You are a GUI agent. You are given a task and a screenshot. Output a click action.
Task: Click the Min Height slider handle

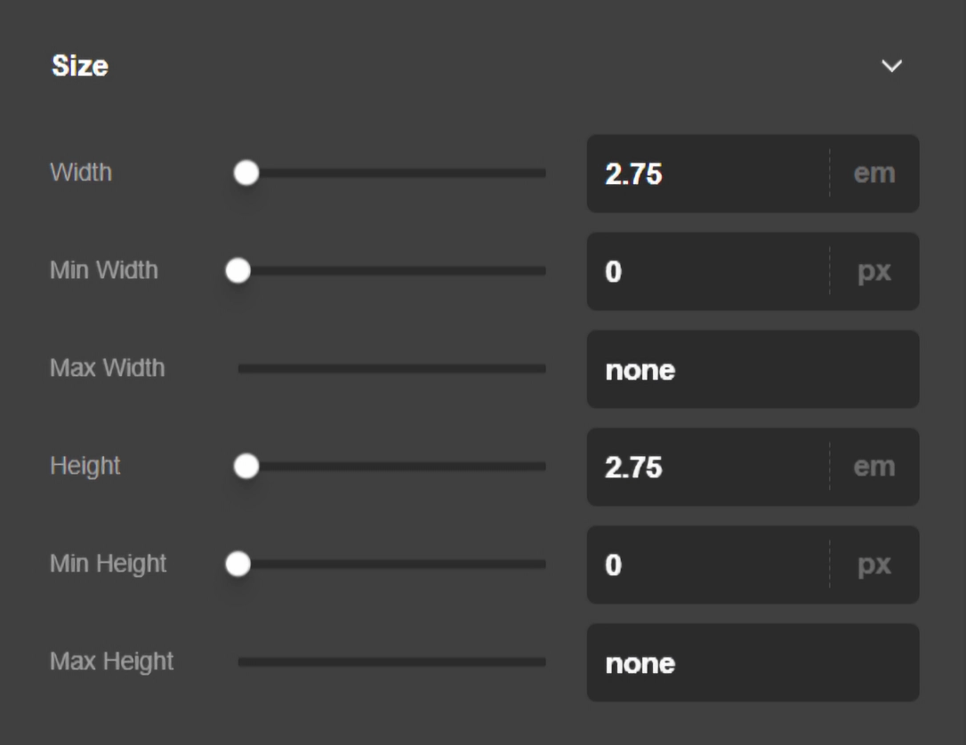[238, 565]
